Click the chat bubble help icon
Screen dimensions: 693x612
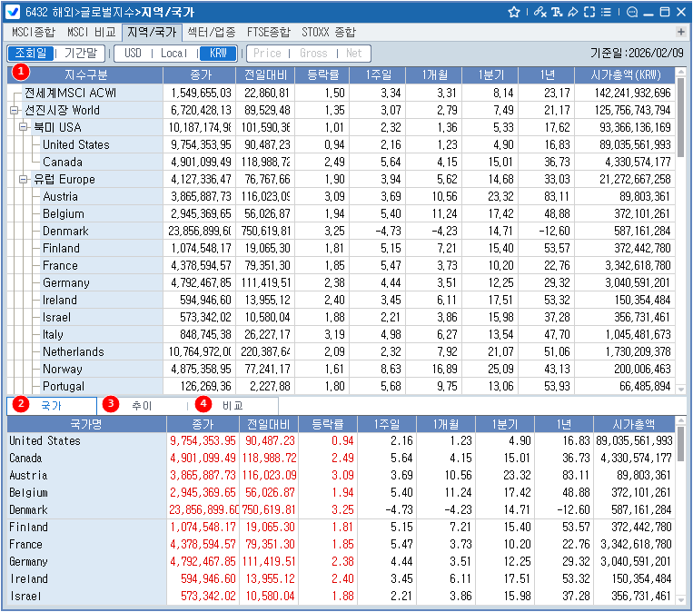(632, 12)
